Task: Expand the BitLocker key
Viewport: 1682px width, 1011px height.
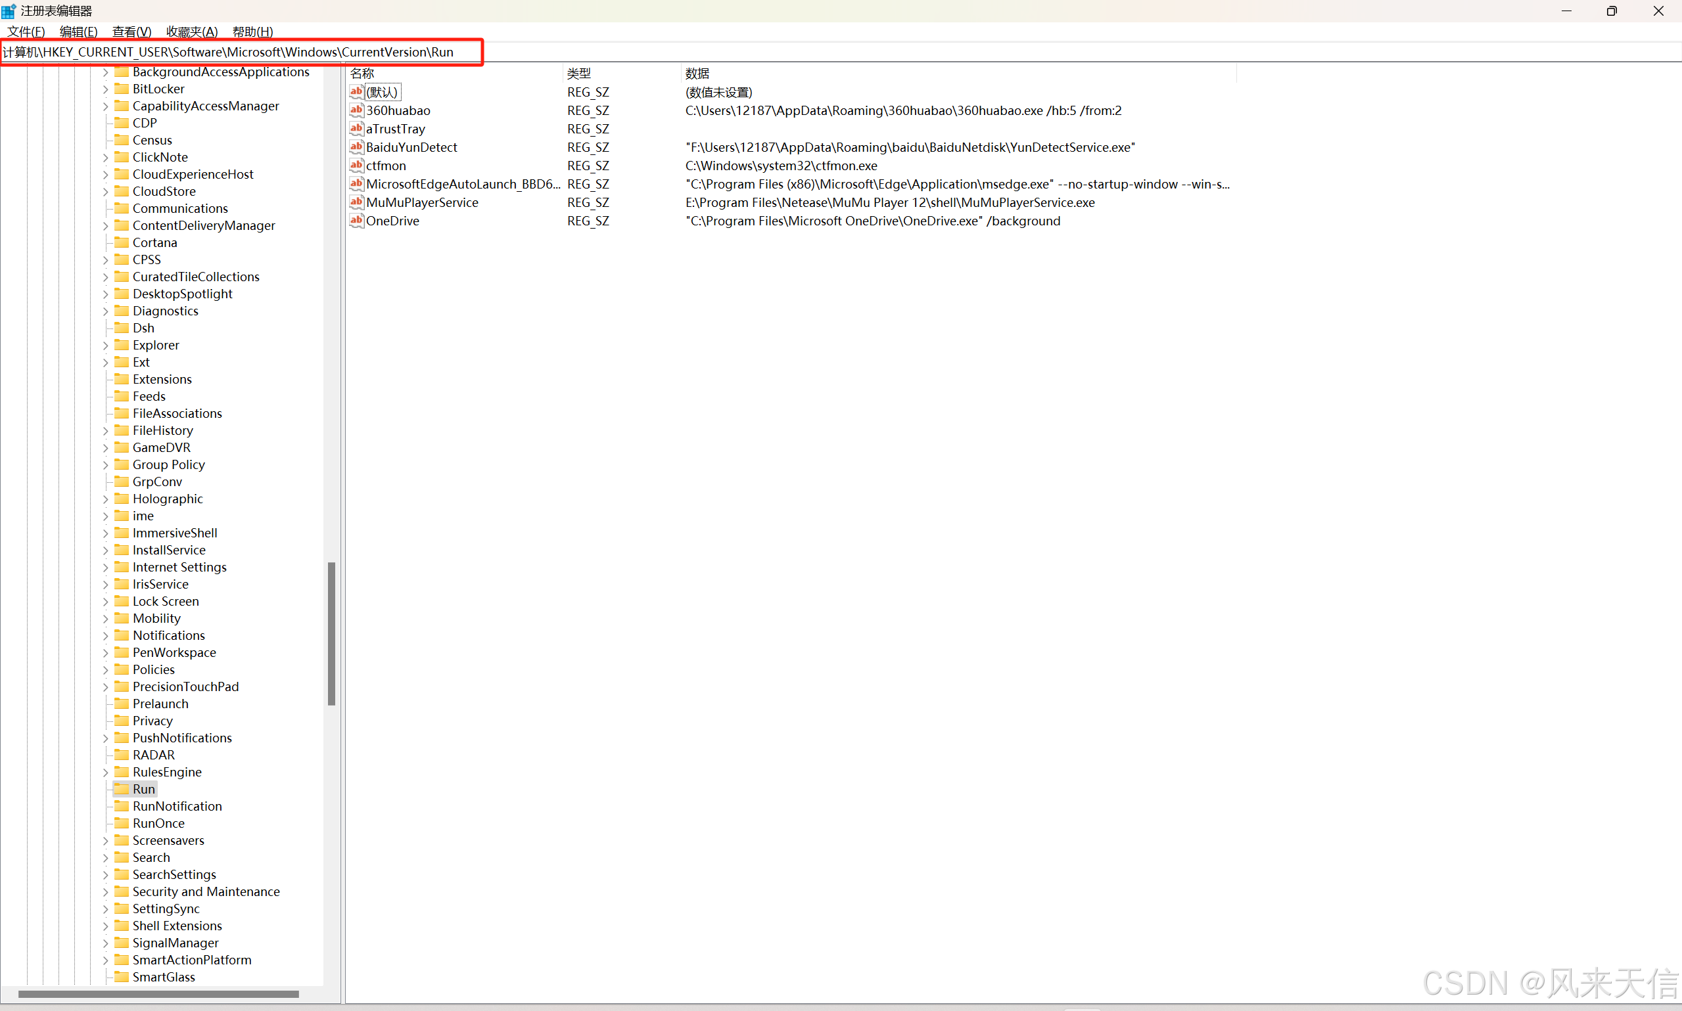Action: point(106,89)
